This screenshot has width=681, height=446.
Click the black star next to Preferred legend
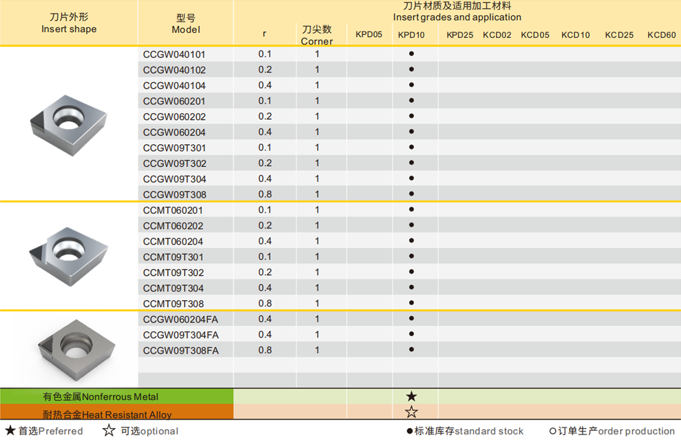(10, 431)
